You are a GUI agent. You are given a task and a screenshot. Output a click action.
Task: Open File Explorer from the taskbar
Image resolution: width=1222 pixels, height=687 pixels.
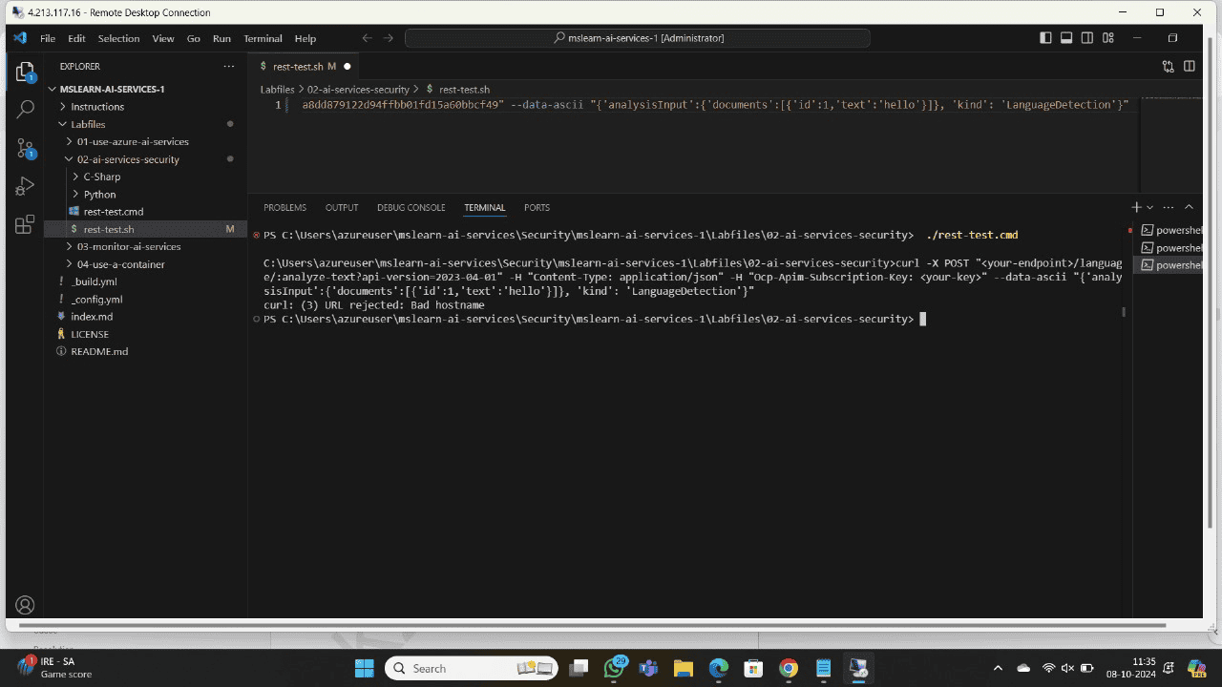click(683, 668)
